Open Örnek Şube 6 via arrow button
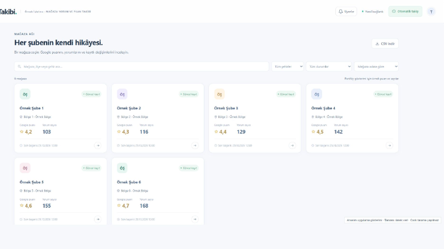Screen dimensions: 444x249 [x=195, y=219]
